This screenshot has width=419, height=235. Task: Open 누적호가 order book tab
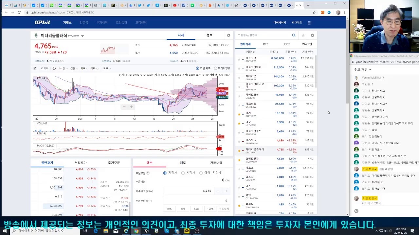point(81,163)
